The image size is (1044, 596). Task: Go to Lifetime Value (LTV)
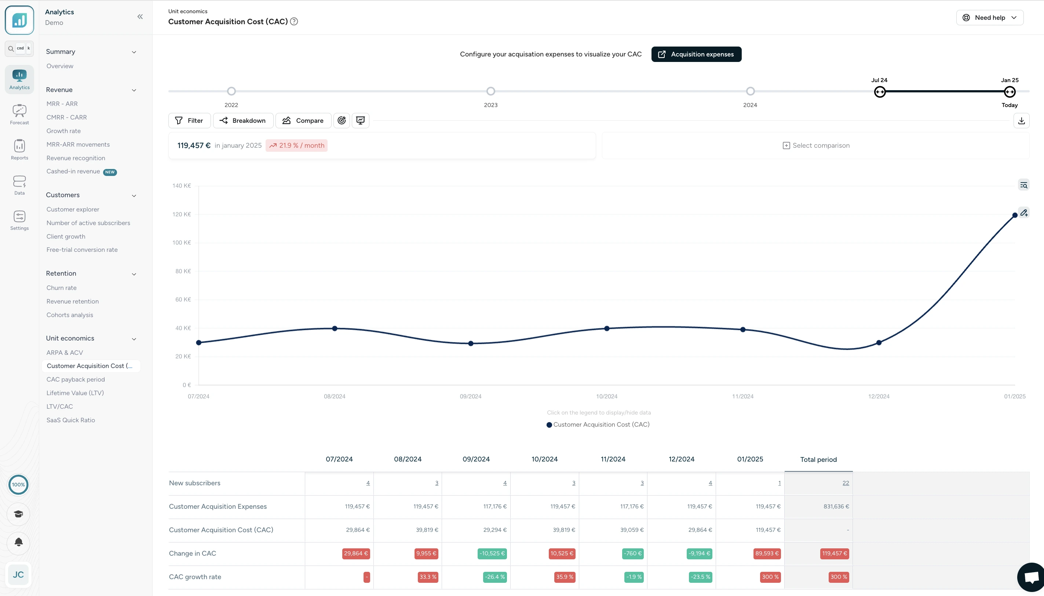pos(75,393)
